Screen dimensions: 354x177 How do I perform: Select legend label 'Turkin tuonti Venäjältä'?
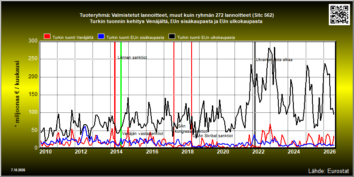pyautogui.click(x=73, y=38)
